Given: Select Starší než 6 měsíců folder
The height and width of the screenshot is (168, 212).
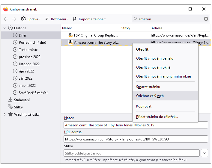Looking at the screenshot, I should (x=31, y=93).
